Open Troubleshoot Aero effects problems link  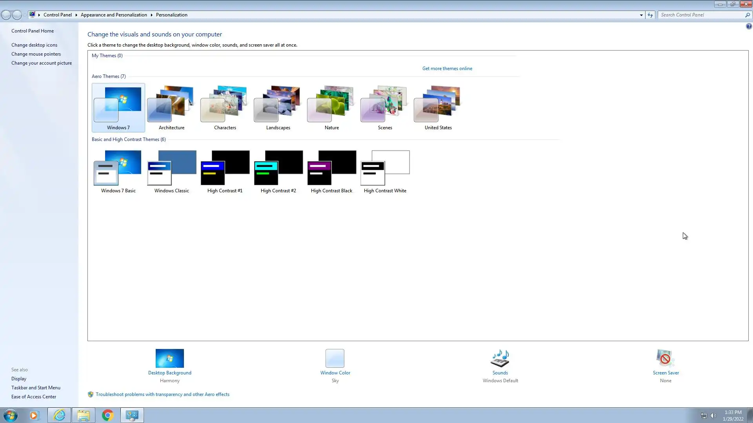tap(162, 394)
